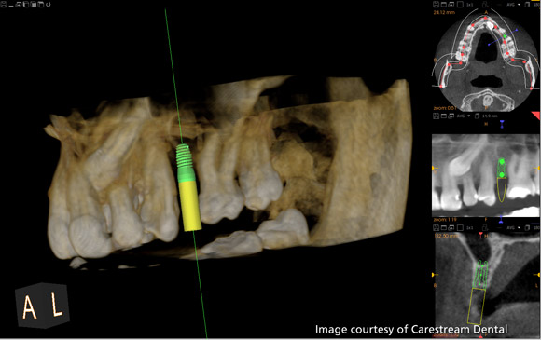Screen dimensions: 541x340
Task: Open the AVG dropdown in the cross-section view
Action: pyautogui.click(x=513, y=227)
